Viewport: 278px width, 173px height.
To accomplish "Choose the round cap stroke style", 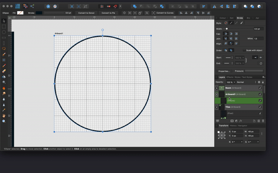I will coord(226,34).
